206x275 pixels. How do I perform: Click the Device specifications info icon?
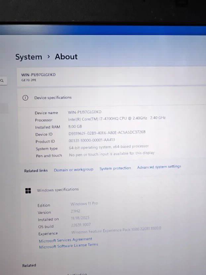26,98
